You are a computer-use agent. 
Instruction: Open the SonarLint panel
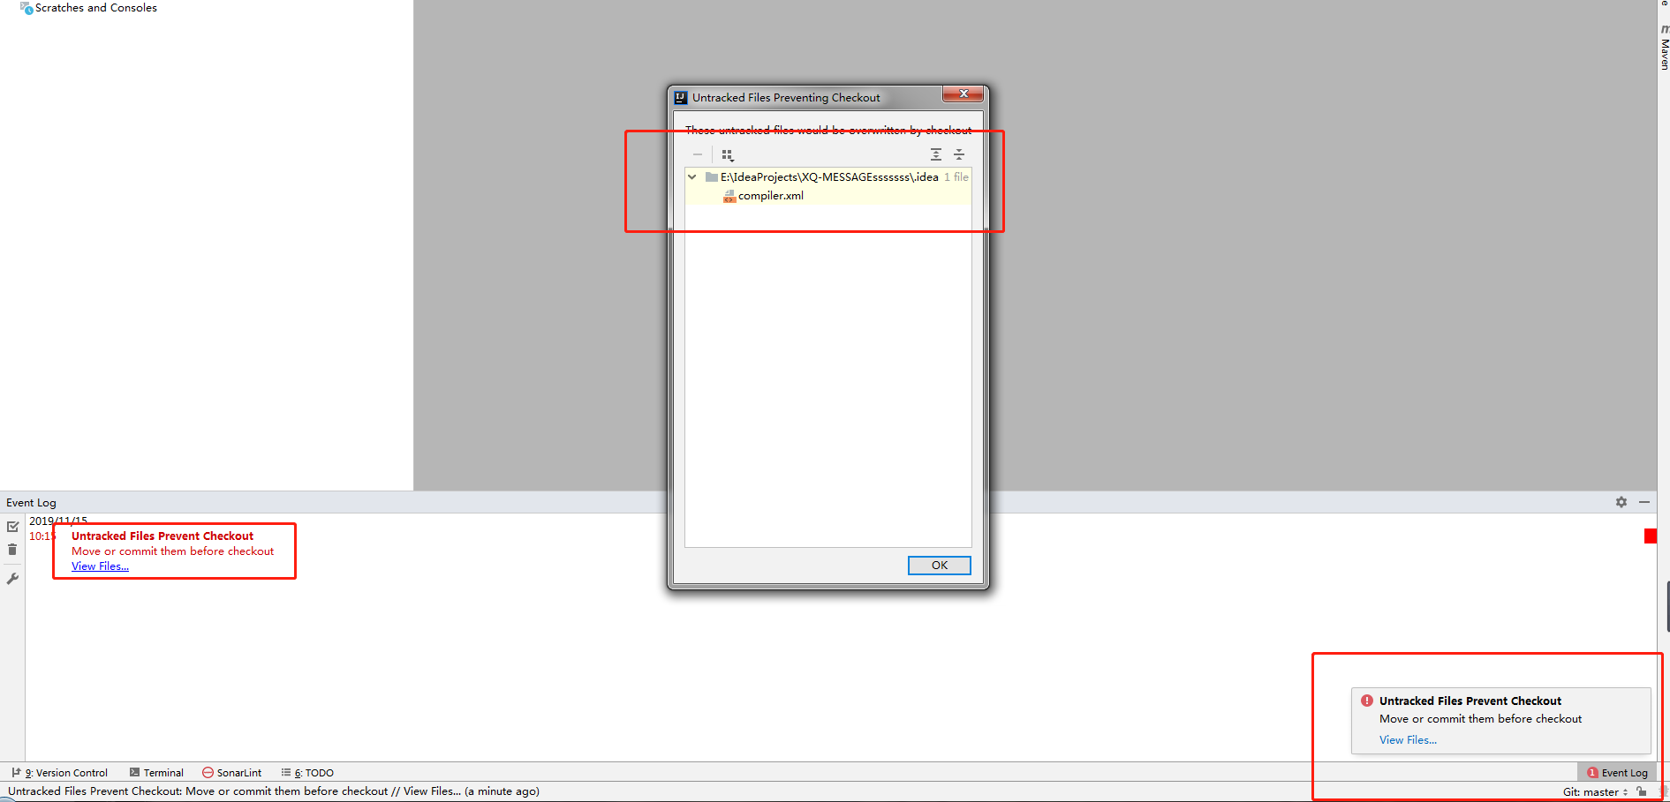[x=232, y=772]
